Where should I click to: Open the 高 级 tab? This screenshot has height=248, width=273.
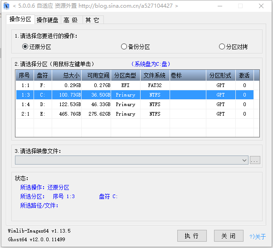coord(71,20)
